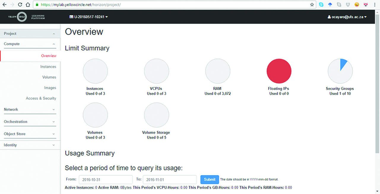Go to Volumes in the sidebar
The image size is (380, 194).
49,77
